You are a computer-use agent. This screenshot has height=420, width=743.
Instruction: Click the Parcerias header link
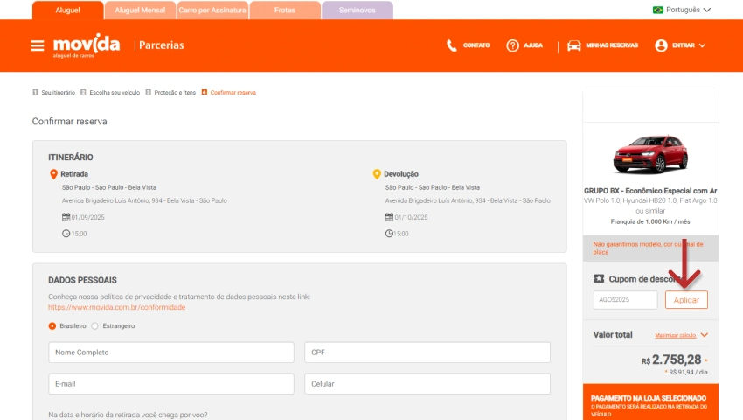click(161, 45)
